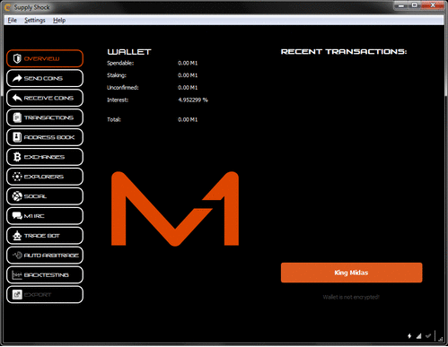Click the Overview shield icon
Screen dimensions: 448x347
(17, 58)
